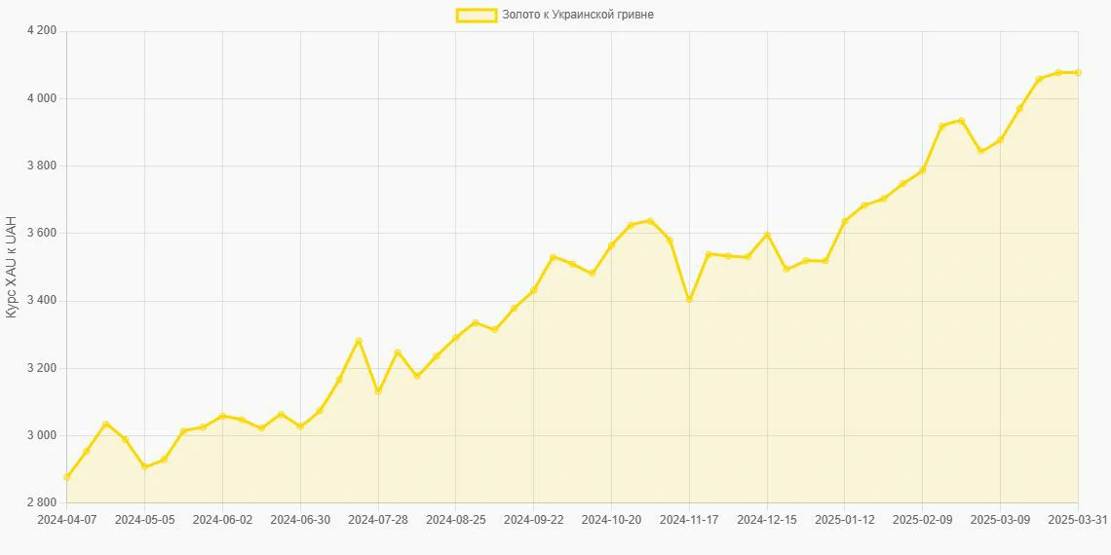1111x555 pixels.
Task: Click the x-axis date label 2024-09-22
Action: click(x=533, y=520)
